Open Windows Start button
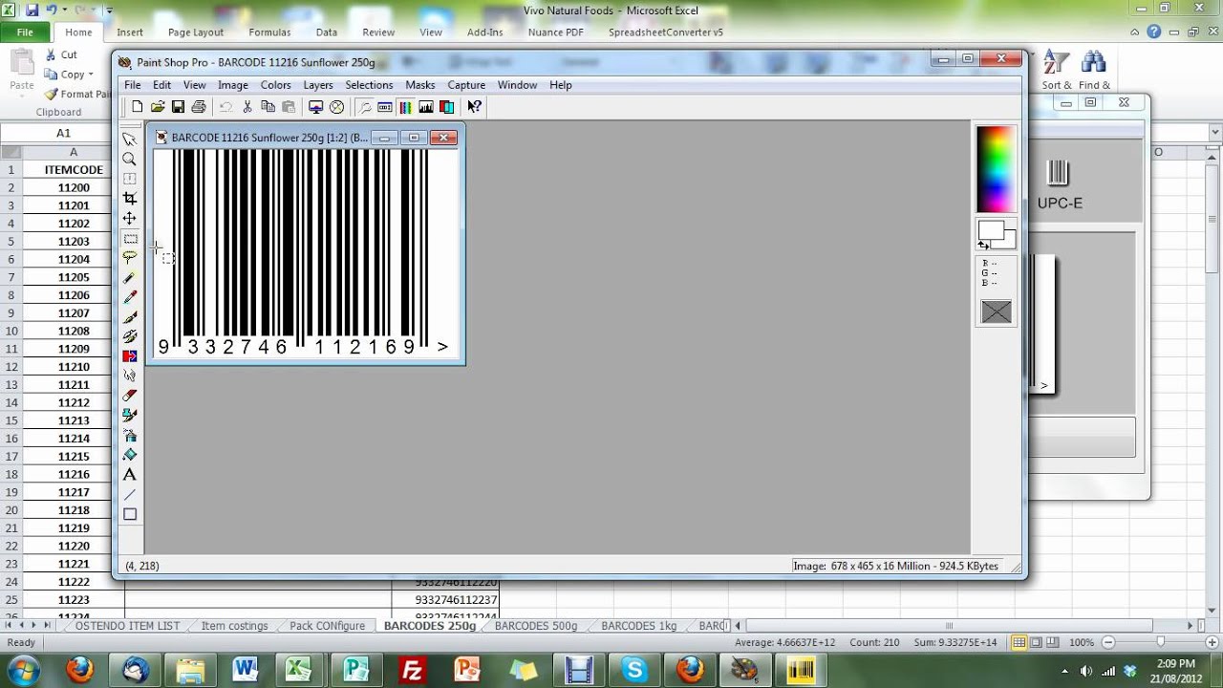Image resolution: width=1223 pixels, height=688 pixels. (22, 669)
